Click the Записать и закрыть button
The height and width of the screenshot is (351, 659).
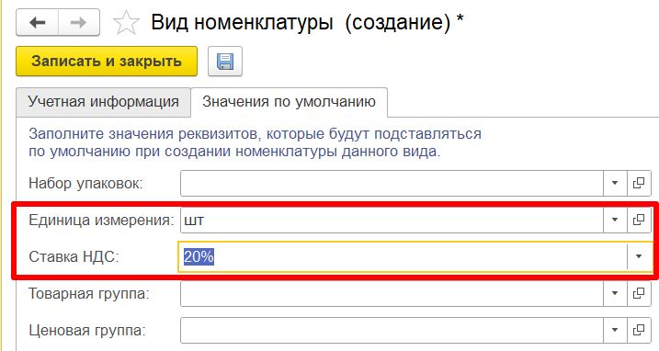coord(107,62)
